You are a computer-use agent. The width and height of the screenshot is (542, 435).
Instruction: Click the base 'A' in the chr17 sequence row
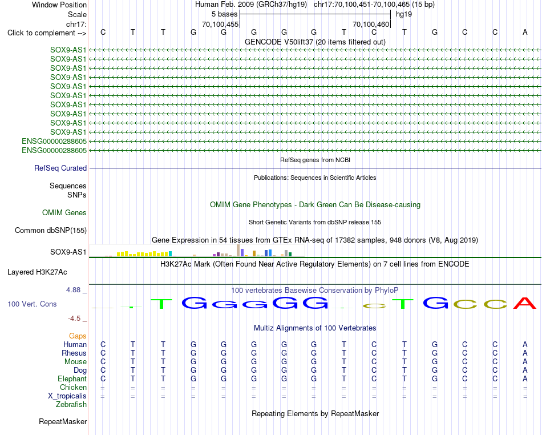pyautogui.click(x=525, y=33)
